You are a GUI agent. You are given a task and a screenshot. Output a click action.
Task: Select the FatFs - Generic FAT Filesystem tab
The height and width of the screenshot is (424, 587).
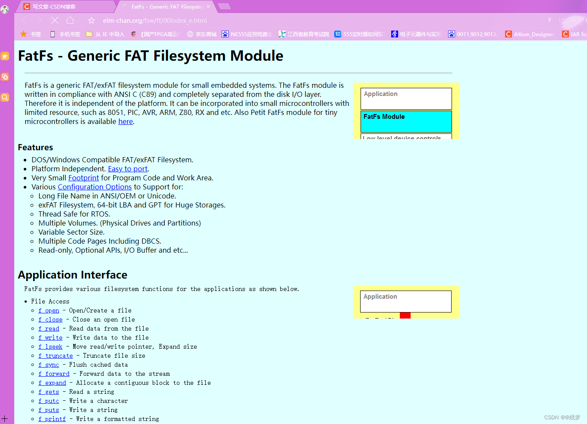point(166,6)
